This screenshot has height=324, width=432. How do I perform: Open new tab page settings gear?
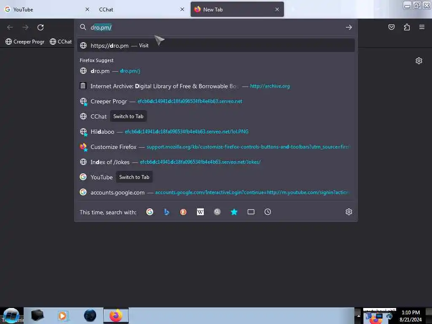418,61
